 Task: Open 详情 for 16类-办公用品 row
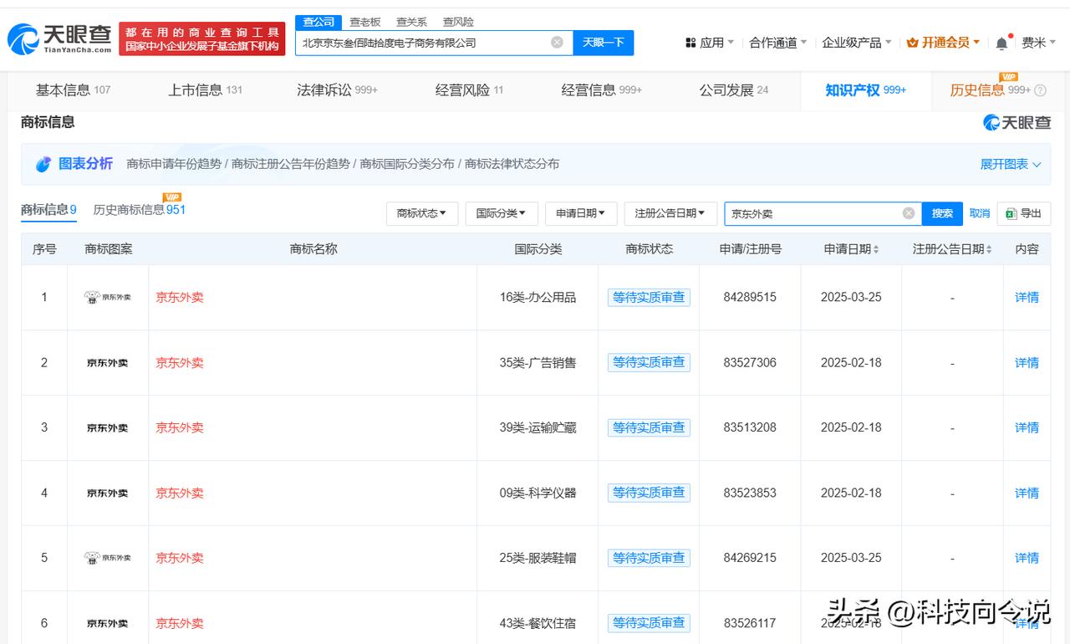[x=1027, y=297]
